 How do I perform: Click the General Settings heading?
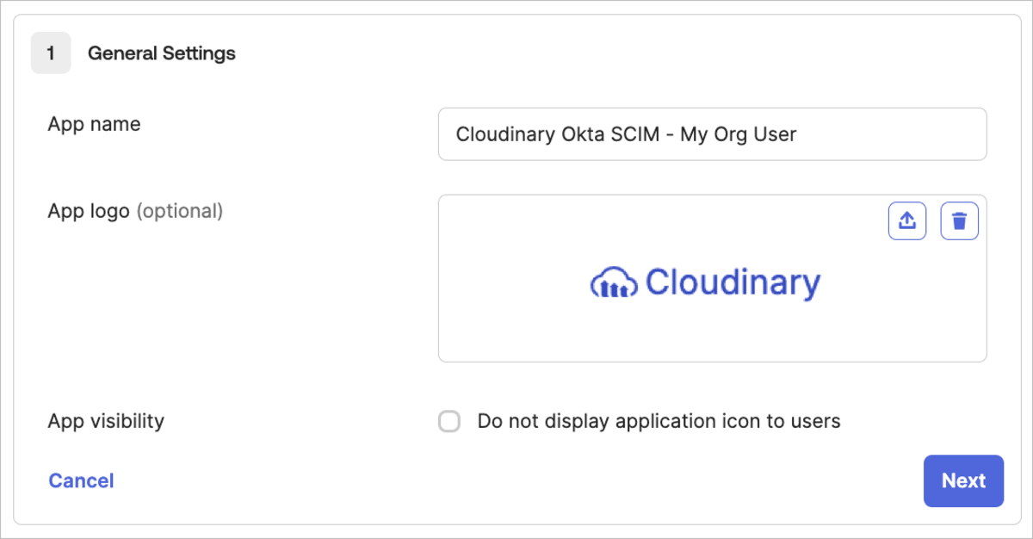pos(162,53)
